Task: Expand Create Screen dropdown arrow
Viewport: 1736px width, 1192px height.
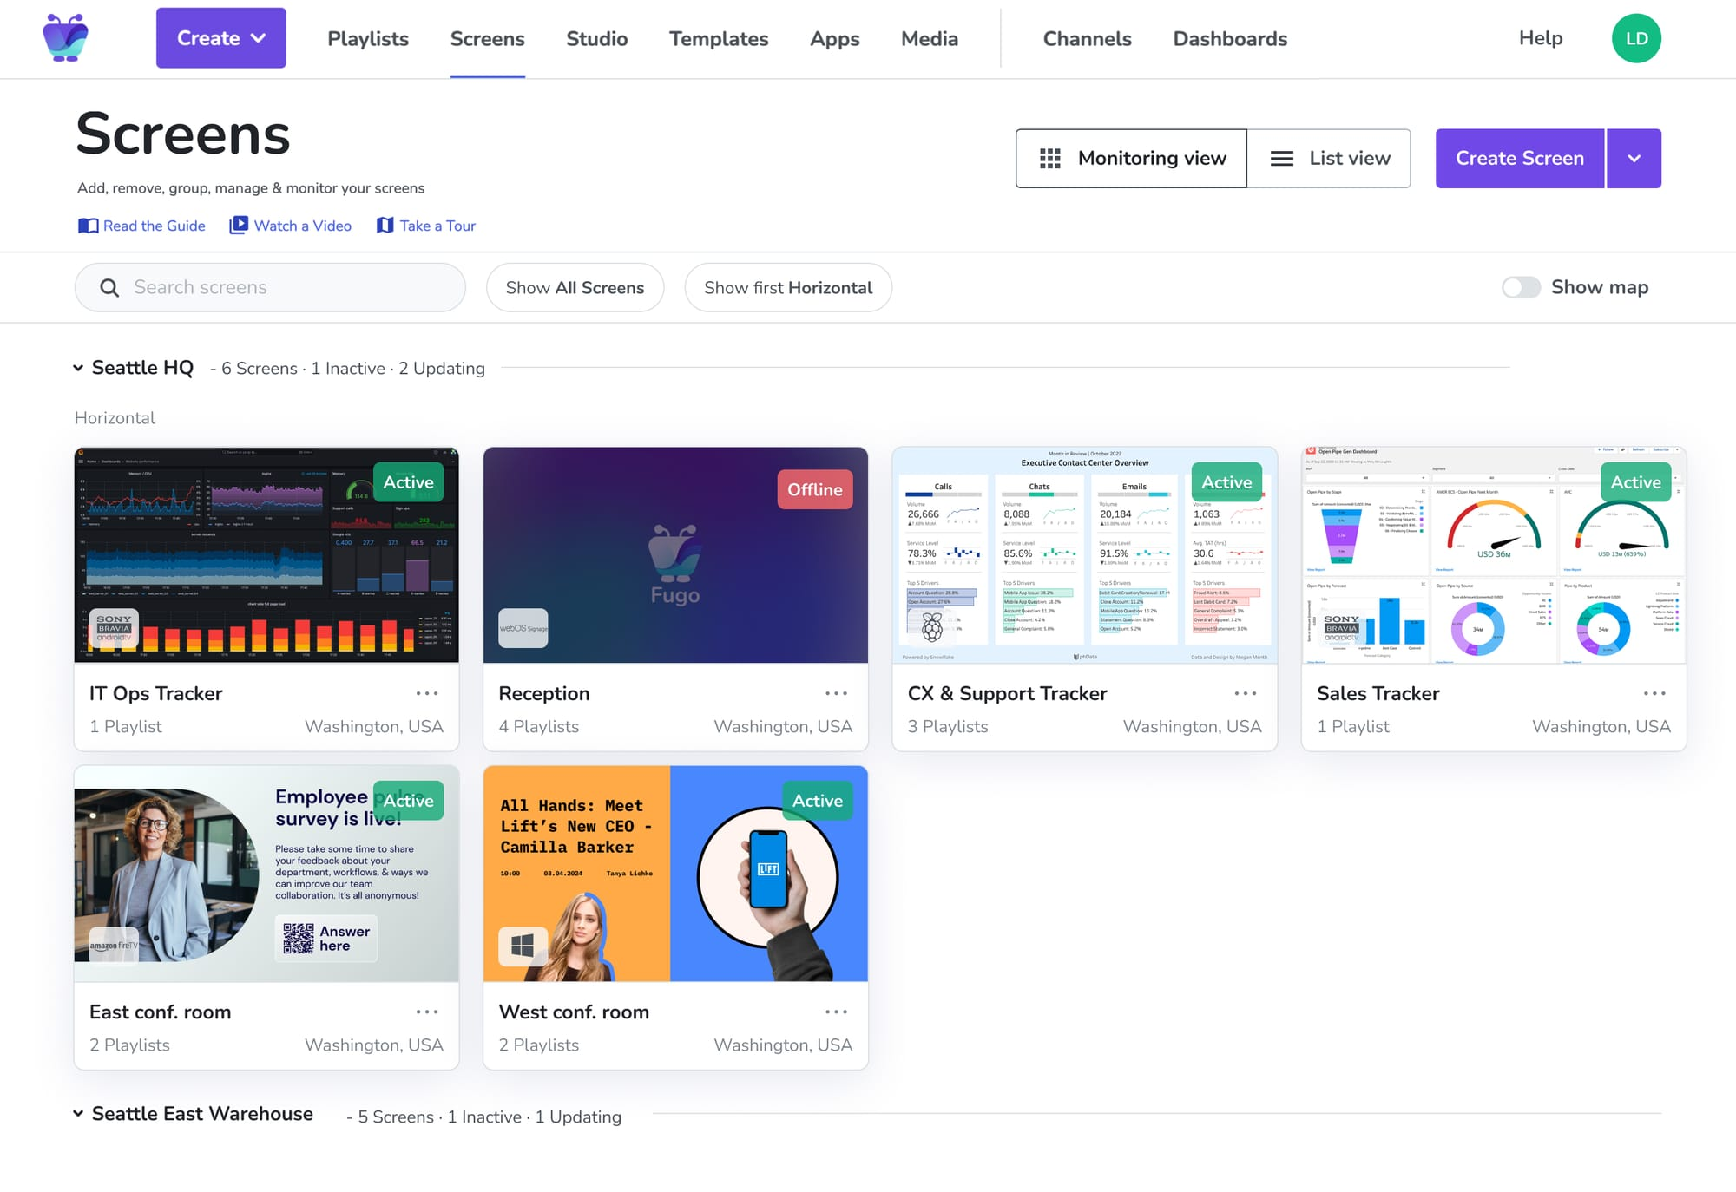Action: [x=1634, y=158]
